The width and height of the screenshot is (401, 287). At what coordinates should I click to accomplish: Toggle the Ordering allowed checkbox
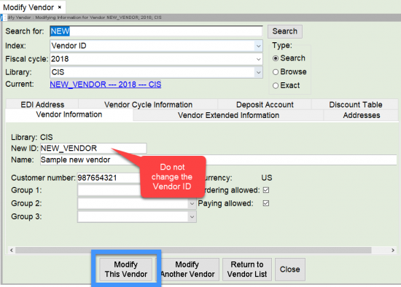coord(266,190)
